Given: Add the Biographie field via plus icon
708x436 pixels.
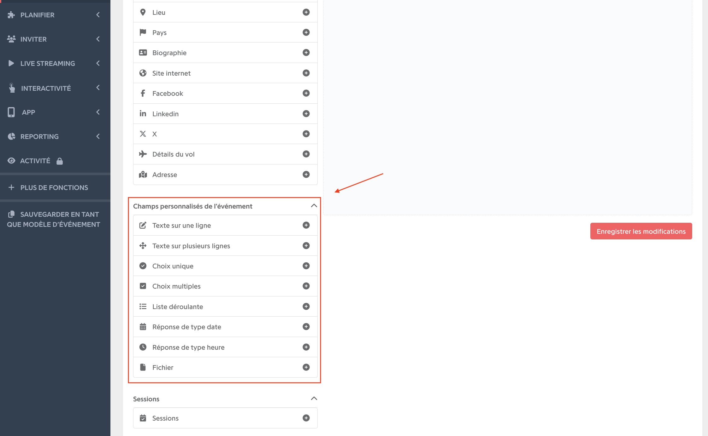Looking at the screenshot, I should click(306, 53).
